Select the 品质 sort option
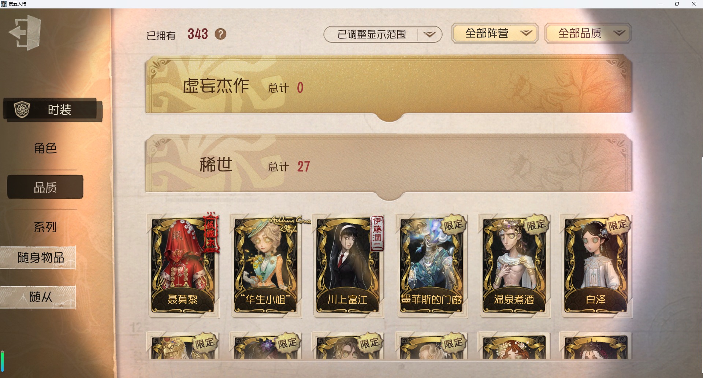 pyautogui.click(x=45, y=187)
